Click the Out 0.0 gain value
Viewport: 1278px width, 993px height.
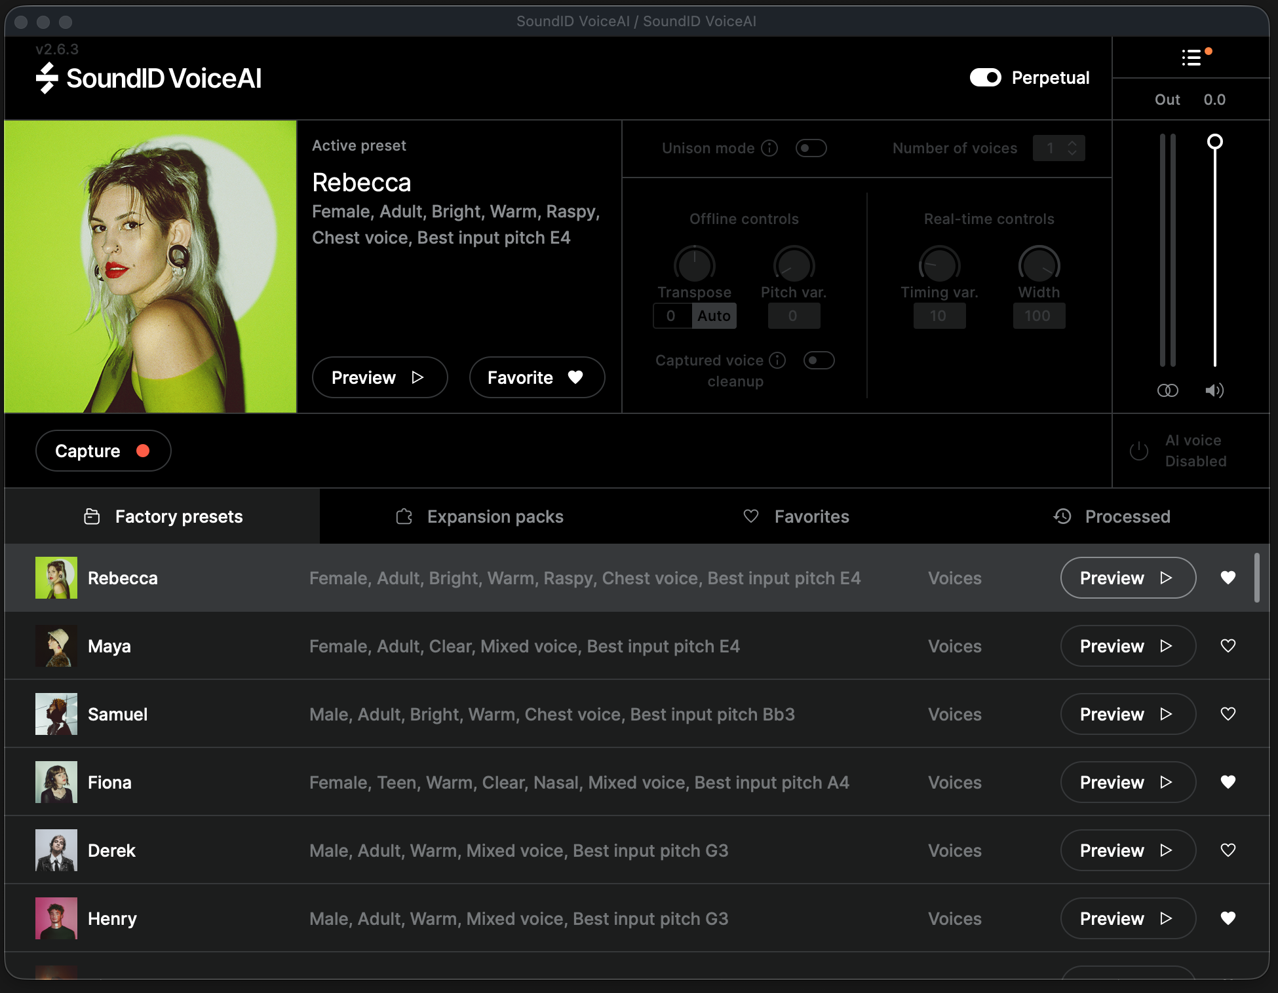pos(1214,100)
